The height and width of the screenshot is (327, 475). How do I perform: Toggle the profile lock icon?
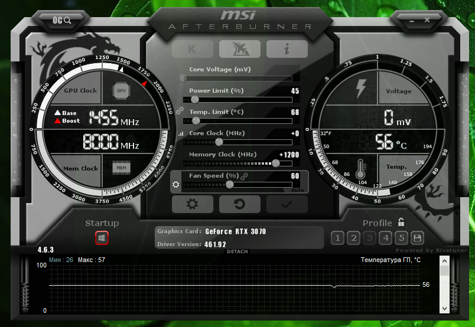tap(401, 223)
